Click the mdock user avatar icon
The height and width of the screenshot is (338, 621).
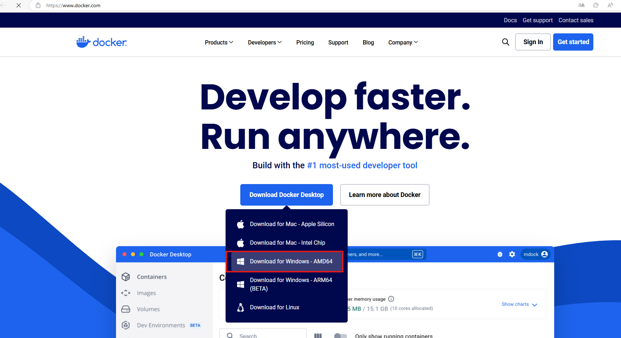pyautogui.click(x=544, y=254)
